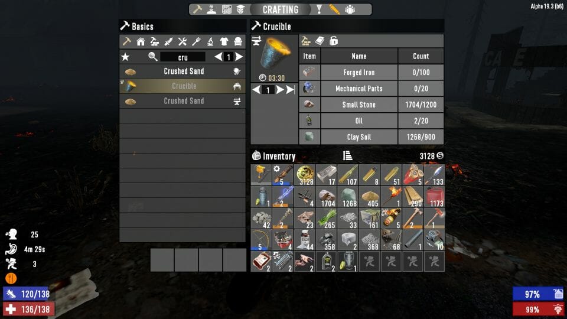The height and width of the screenshot is (319, 567).
Task: Toggle the recipe unlock padlock icon
Action: pos(333,41)
